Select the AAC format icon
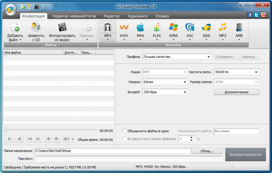The height and width of the screenshot is (173, 272). (x=190, y=27)
